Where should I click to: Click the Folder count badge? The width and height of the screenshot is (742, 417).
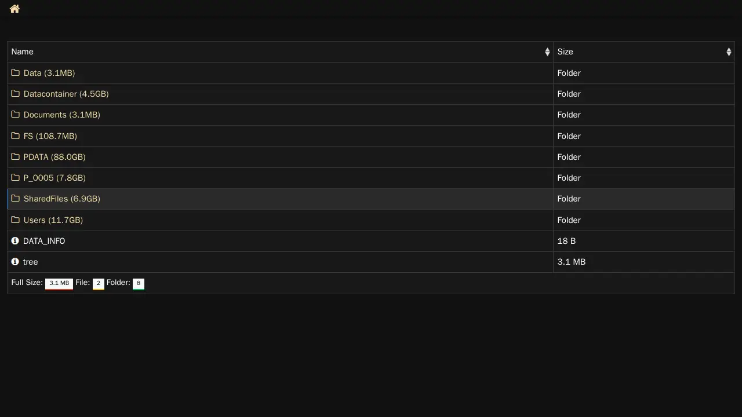139,283
